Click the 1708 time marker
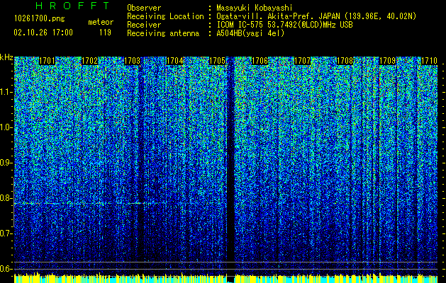Screen dimensions: 446x283 [345, 61]
